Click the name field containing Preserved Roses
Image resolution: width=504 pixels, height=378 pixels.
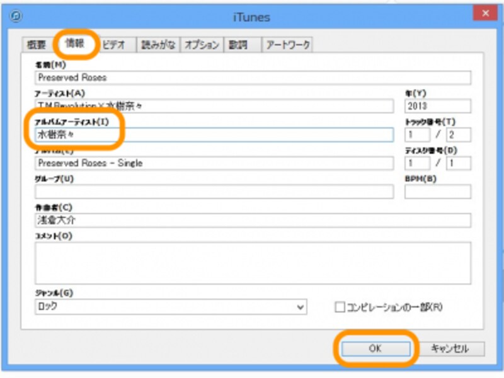(253, 77)
